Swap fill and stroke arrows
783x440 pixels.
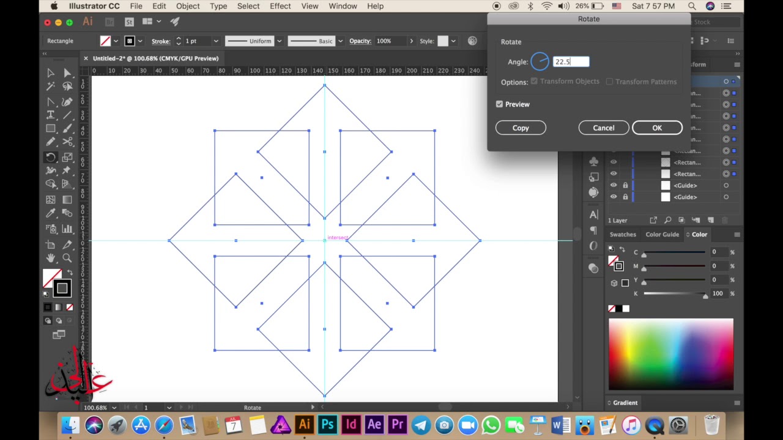point(70,272)
